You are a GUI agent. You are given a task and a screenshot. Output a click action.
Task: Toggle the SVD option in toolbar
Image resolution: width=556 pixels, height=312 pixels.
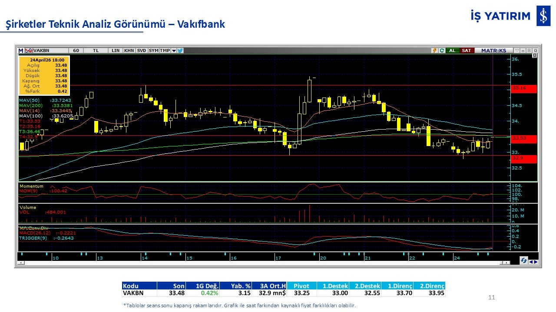tap(142, 51)
